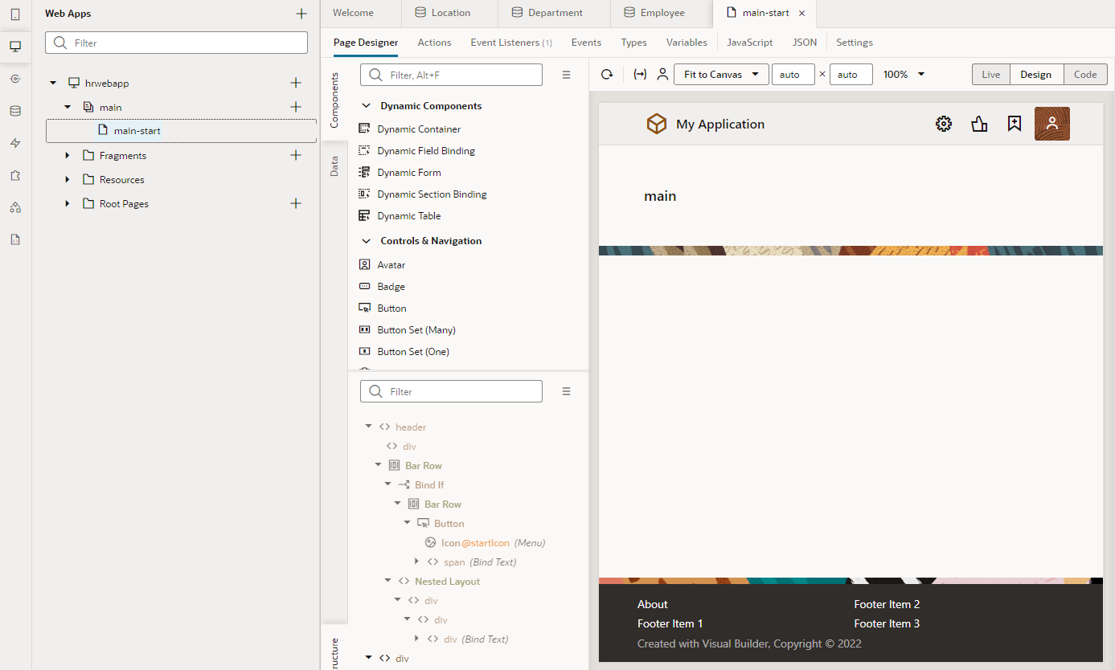Image resolution: width=1115 pixels, height=670 pixels.
Task: Click the plus icon next to Fragments
Action: pyautogui.click(x=296, y=155)
